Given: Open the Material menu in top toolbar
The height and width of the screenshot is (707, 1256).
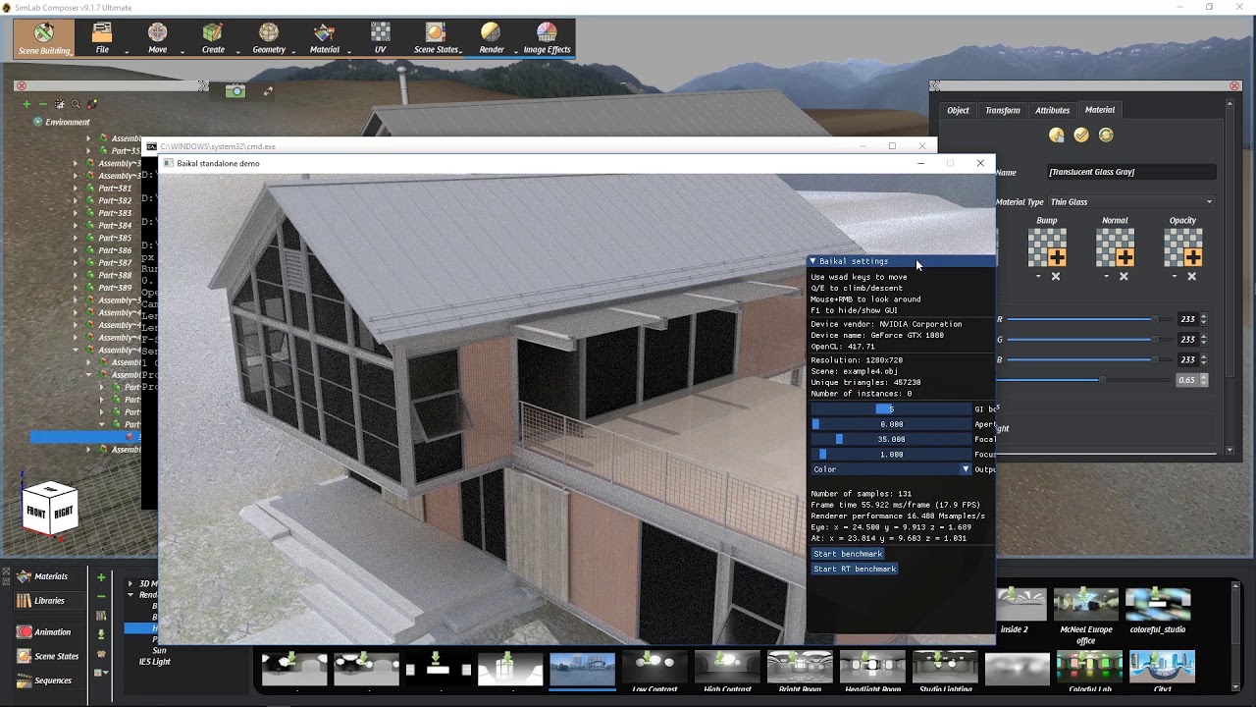Looking at the screenshot, I should [325, 39].
